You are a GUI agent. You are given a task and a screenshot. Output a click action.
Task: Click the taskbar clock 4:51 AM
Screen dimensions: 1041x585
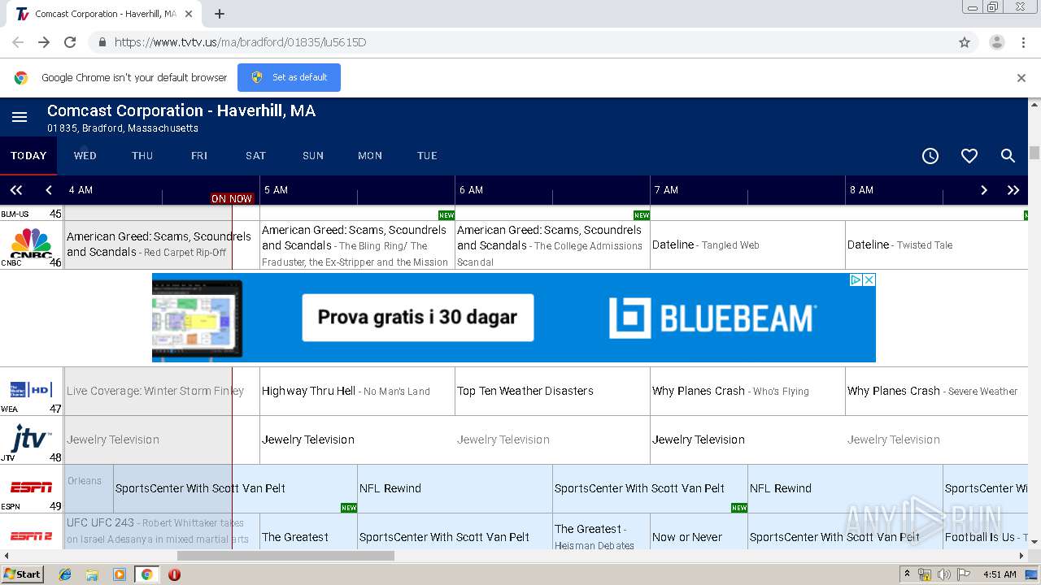click(x=1000, y=574)
